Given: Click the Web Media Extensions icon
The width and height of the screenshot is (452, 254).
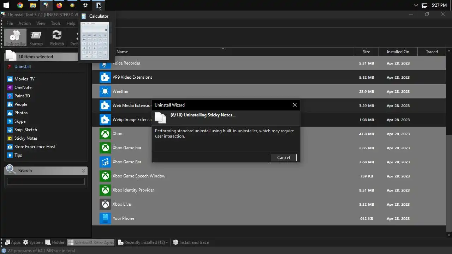Looking at the screenshot, I should (x=105, y=105).
